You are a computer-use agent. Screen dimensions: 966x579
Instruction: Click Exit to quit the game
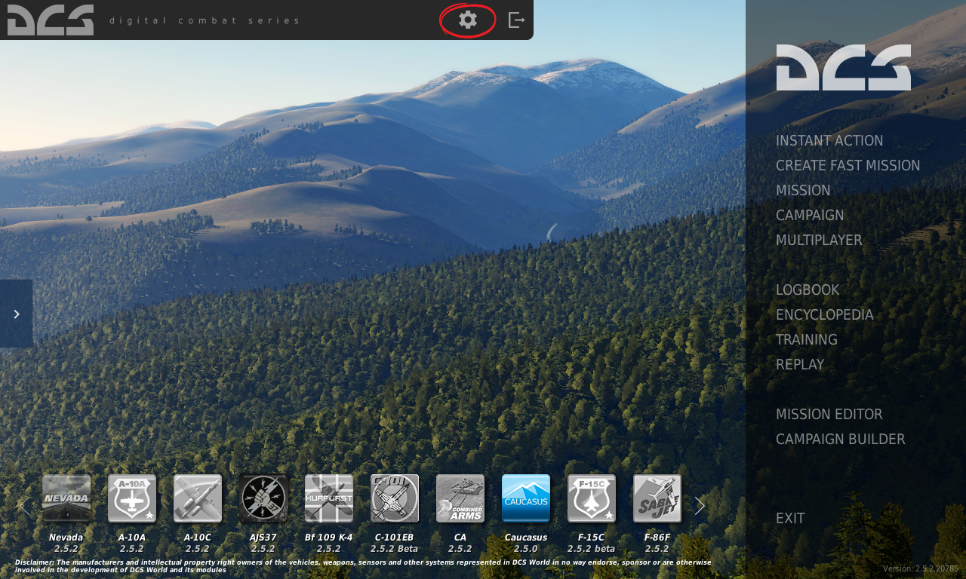pos(790,518)
